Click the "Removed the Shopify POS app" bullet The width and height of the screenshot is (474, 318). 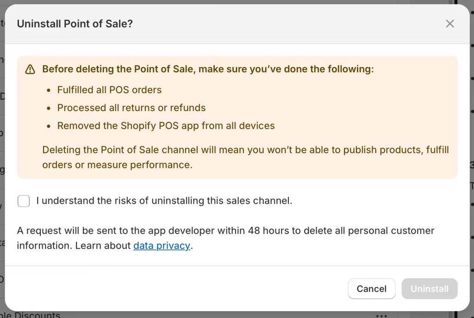166,125
